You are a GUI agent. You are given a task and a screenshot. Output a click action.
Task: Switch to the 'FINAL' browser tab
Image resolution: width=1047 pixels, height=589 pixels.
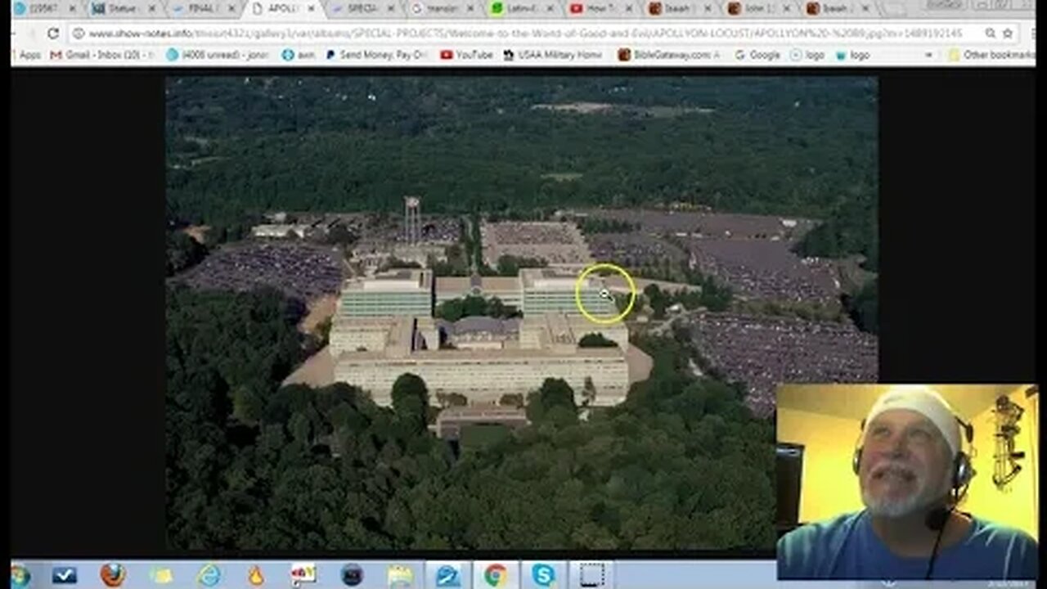[202, 9]
